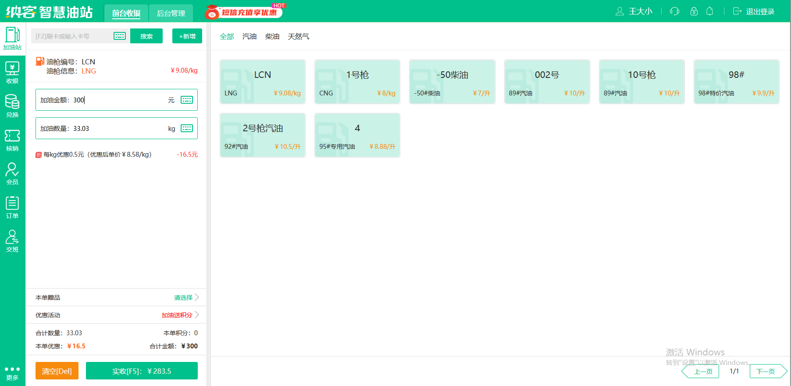791x386 pixels.
Task: Switch to 后台管理 tab
Action: tap(171, 13)
